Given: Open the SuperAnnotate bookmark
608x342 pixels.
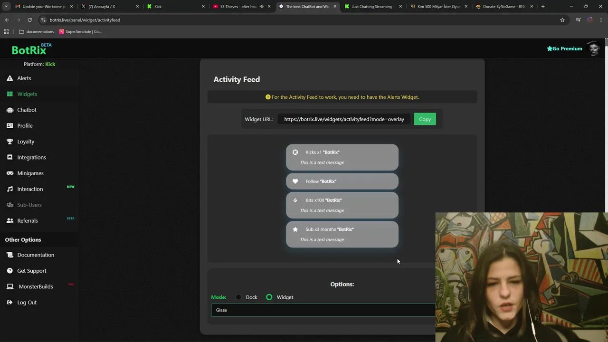Looking at the screenshot, I should 80,32.
